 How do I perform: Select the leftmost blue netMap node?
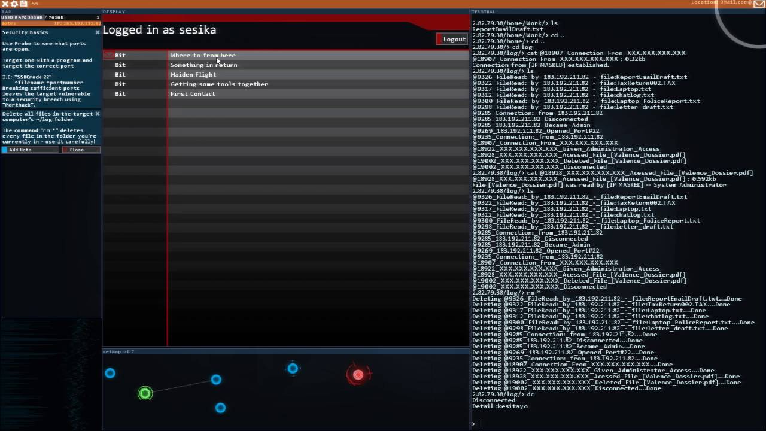click(110, 373)
